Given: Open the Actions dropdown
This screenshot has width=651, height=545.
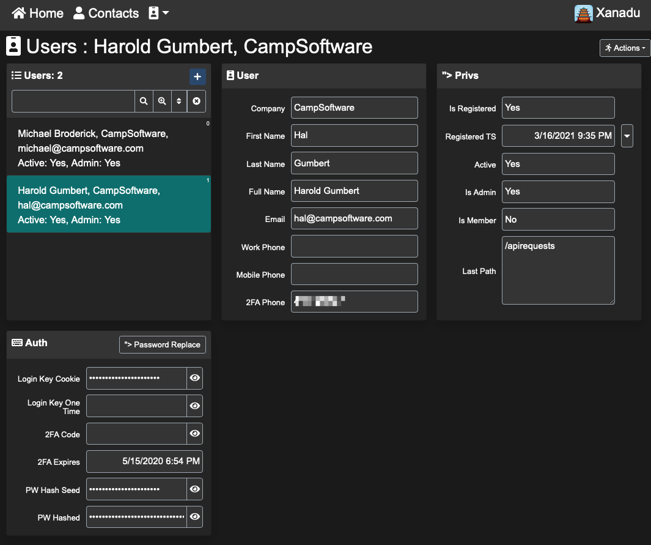Looking at the screenshot, I should (x=624, y=48).
